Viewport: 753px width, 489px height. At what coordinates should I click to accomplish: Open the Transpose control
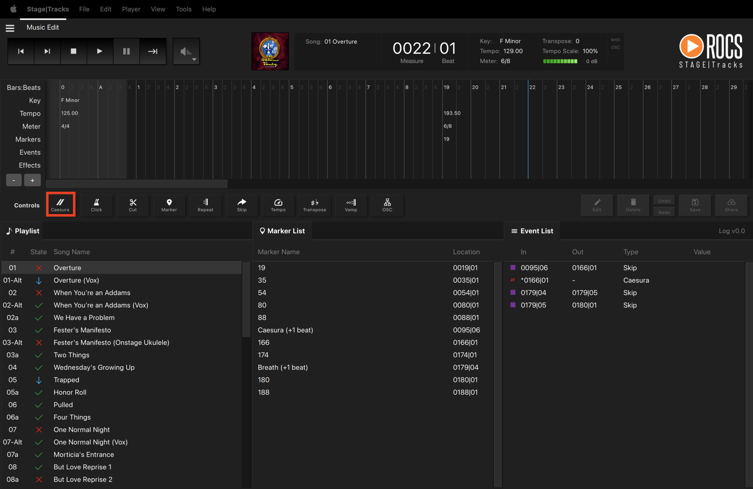click(314, 205)
